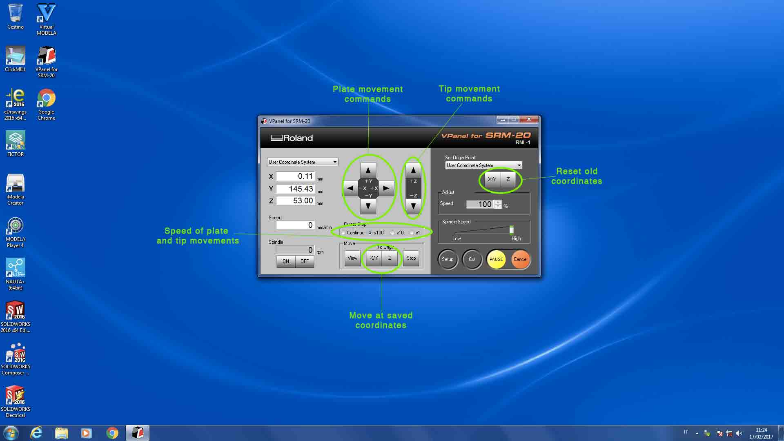
Task: Select the VPanel for SRM-20 desktop shortcut
Action: [x=46, y=62]
